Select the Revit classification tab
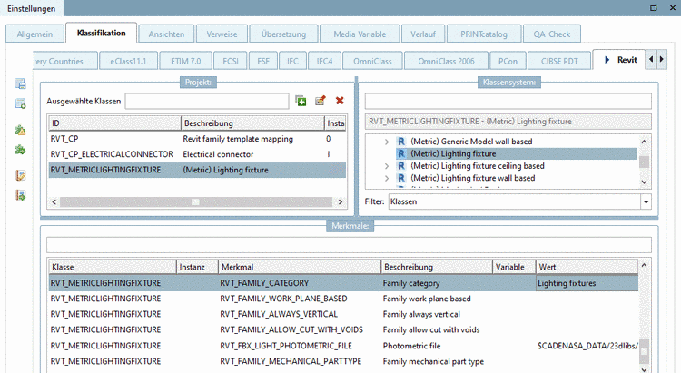 (619, 60)
